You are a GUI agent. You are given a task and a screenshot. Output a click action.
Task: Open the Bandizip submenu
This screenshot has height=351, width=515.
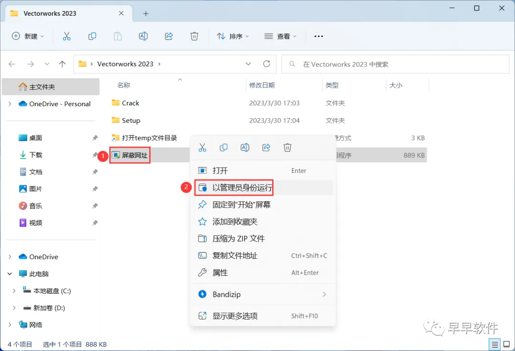click(263, 294)
